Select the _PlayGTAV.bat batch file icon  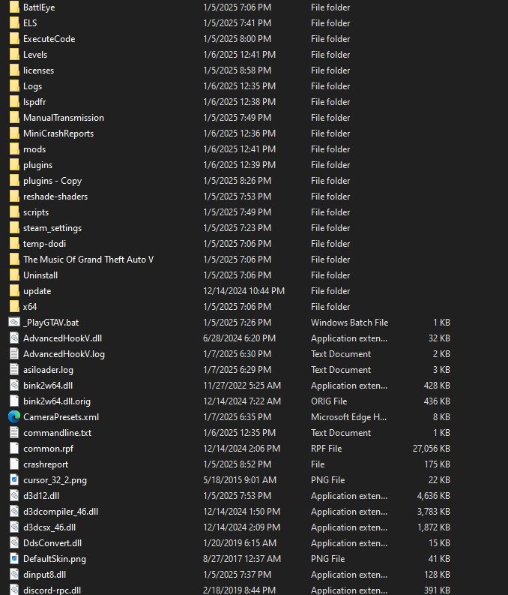pos(14,323)
